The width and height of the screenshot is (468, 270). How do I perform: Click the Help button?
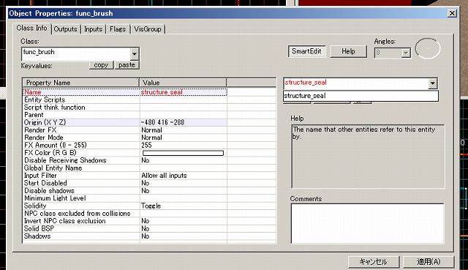[348, 51]
